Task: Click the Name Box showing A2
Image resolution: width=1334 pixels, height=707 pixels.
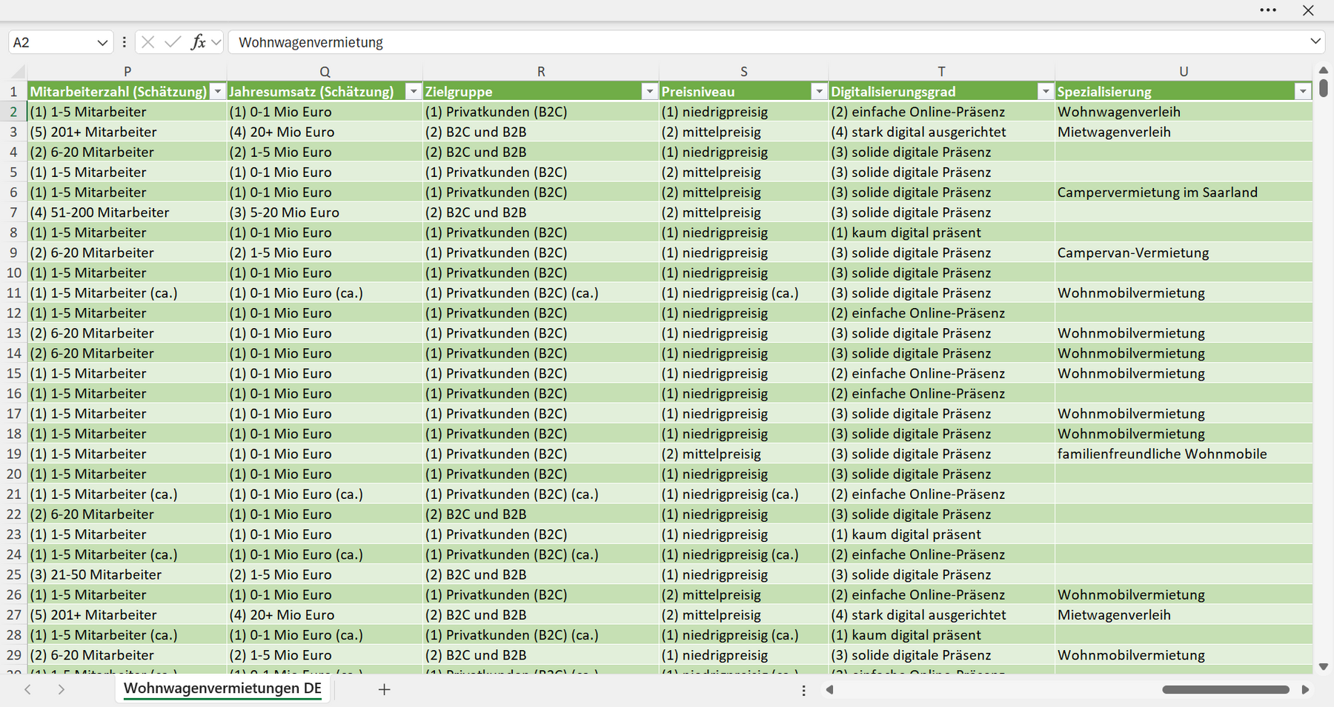Action: point(52,42)
